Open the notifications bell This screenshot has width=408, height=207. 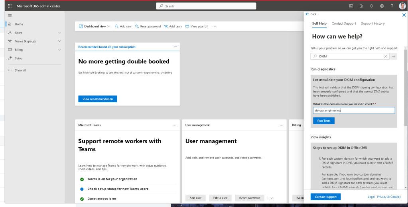point(372,6)
